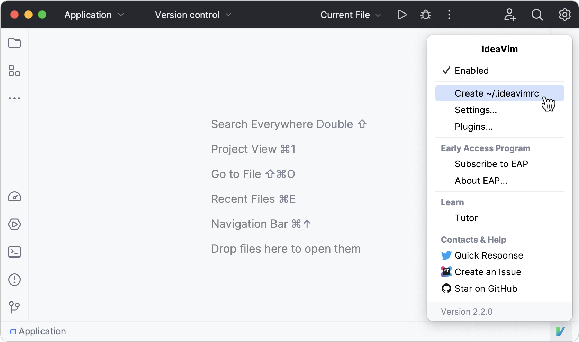This screenshot has width=579, height=342.
Task: Expand the Application project dropdown
Action: click(94, 15)
